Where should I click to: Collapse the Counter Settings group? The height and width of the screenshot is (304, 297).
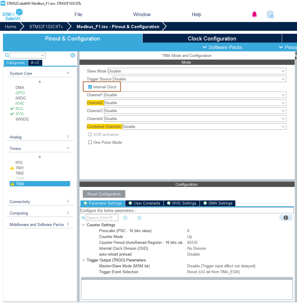click(83, 225)
